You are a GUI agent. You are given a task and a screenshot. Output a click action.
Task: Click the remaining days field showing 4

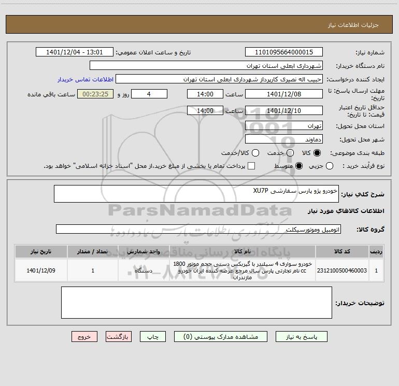(149, 94)
